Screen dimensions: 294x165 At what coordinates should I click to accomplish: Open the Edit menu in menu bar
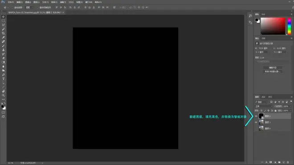pos(20,2)
